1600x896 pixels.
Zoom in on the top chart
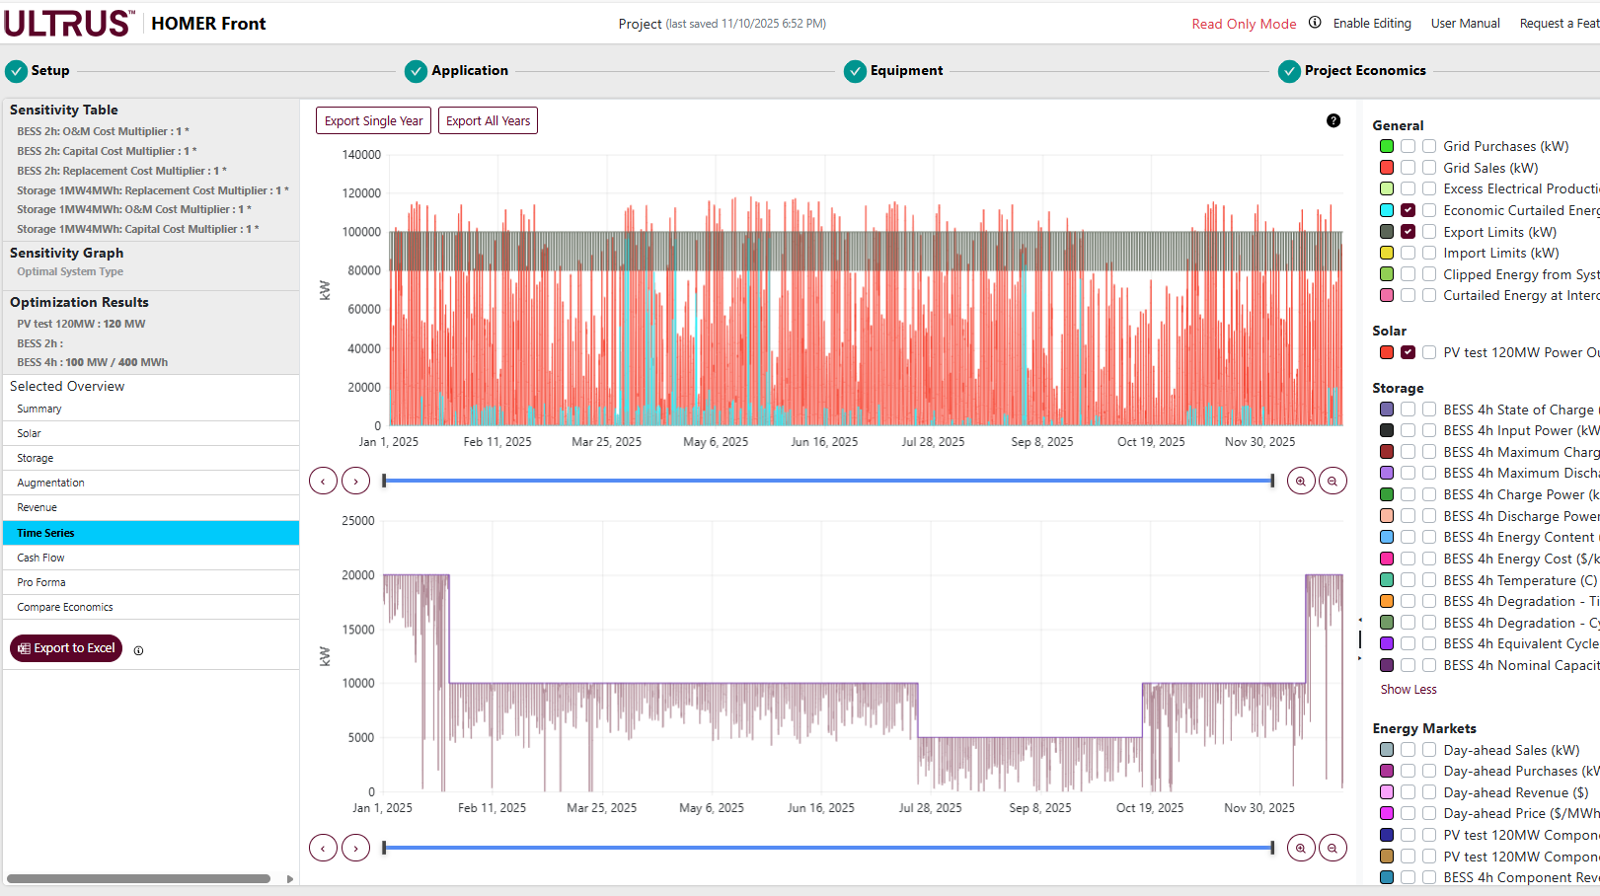(x=1301, y=482)
